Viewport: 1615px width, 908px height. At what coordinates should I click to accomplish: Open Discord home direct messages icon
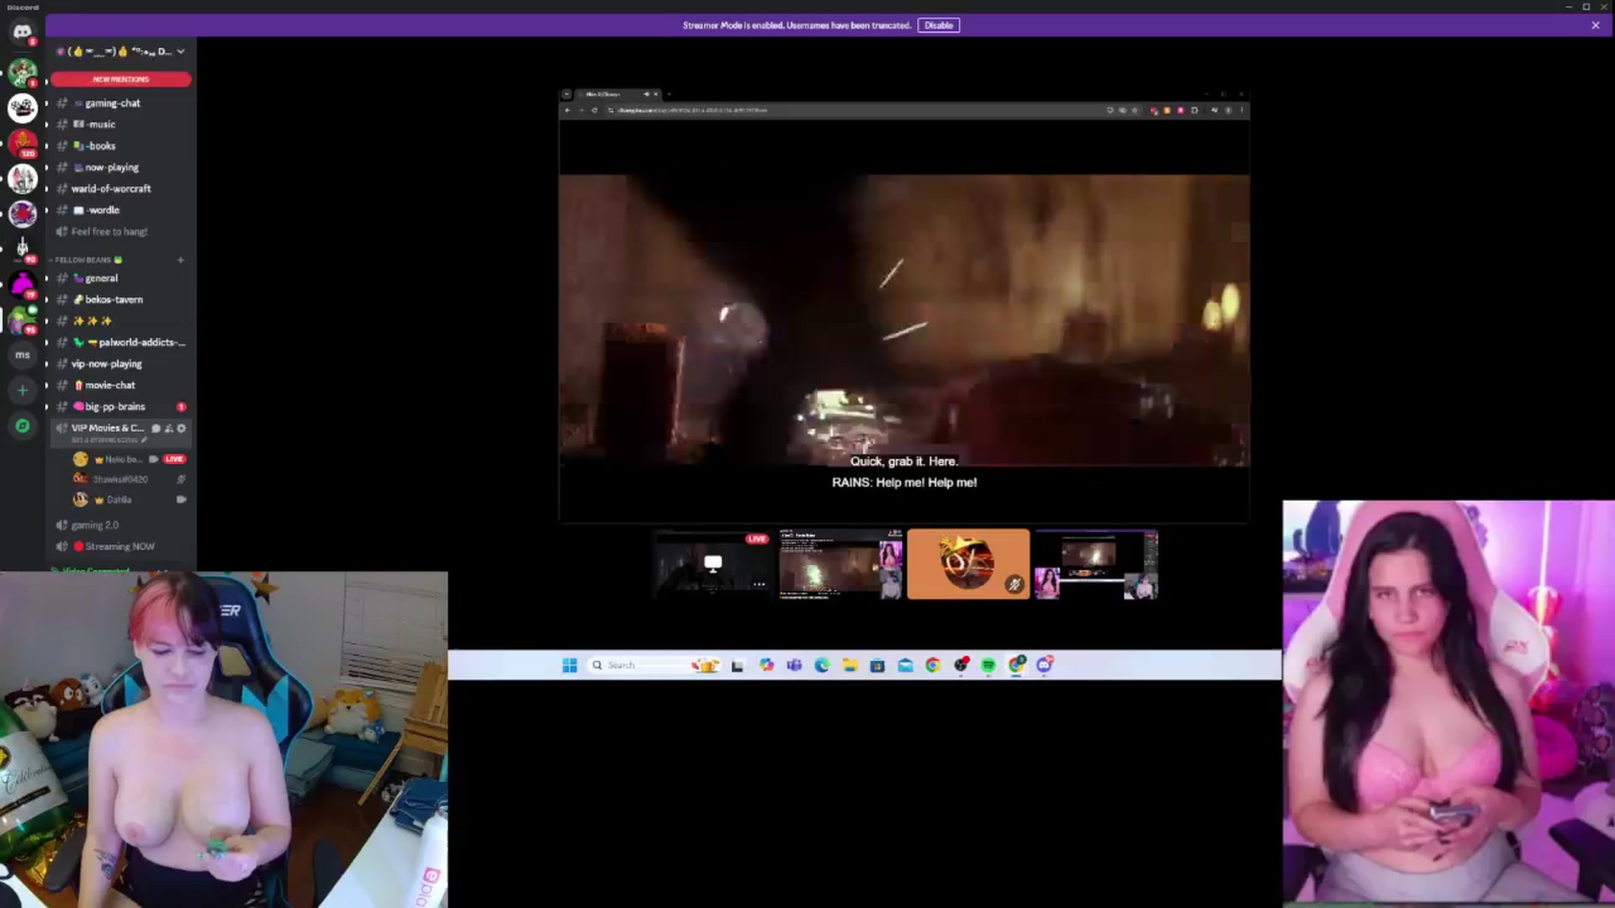click(23, 32)
